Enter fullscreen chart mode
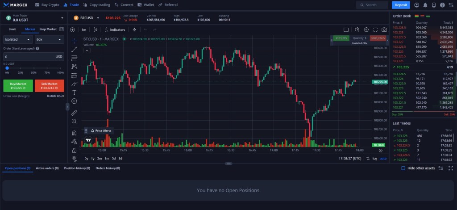This screenshot has width=457, height=210. coord(375,29)
